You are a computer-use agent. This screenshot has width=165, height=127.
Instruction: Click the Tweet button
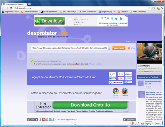click(113, 79)
